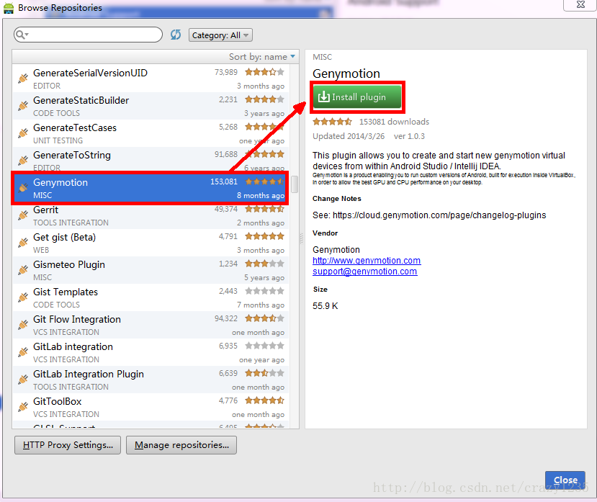
Task: Select the GitLab Integration Plugin row
Action: pos(151,380)
